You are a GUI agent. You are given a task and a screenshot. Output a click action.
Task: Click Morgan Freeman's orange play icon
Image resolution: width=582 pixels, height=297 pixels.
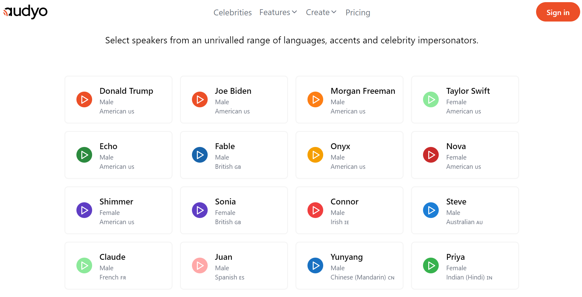pyautogui.click(x=315, y=100)
